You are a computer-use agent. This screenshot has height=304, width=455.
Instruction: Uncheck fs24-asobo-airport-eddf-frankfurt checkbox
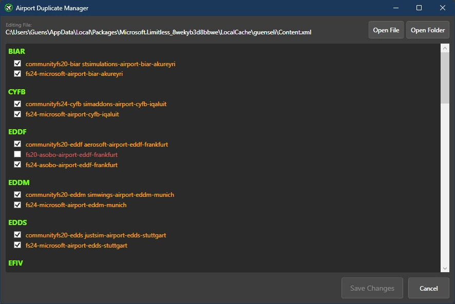point(17,165)
